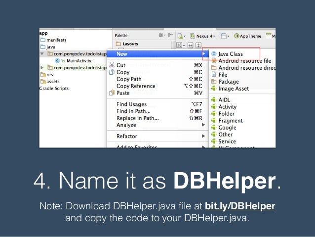Viewport: 315px width, 237px height.
Task: Select the res folder
Action: tap(47, 75)
